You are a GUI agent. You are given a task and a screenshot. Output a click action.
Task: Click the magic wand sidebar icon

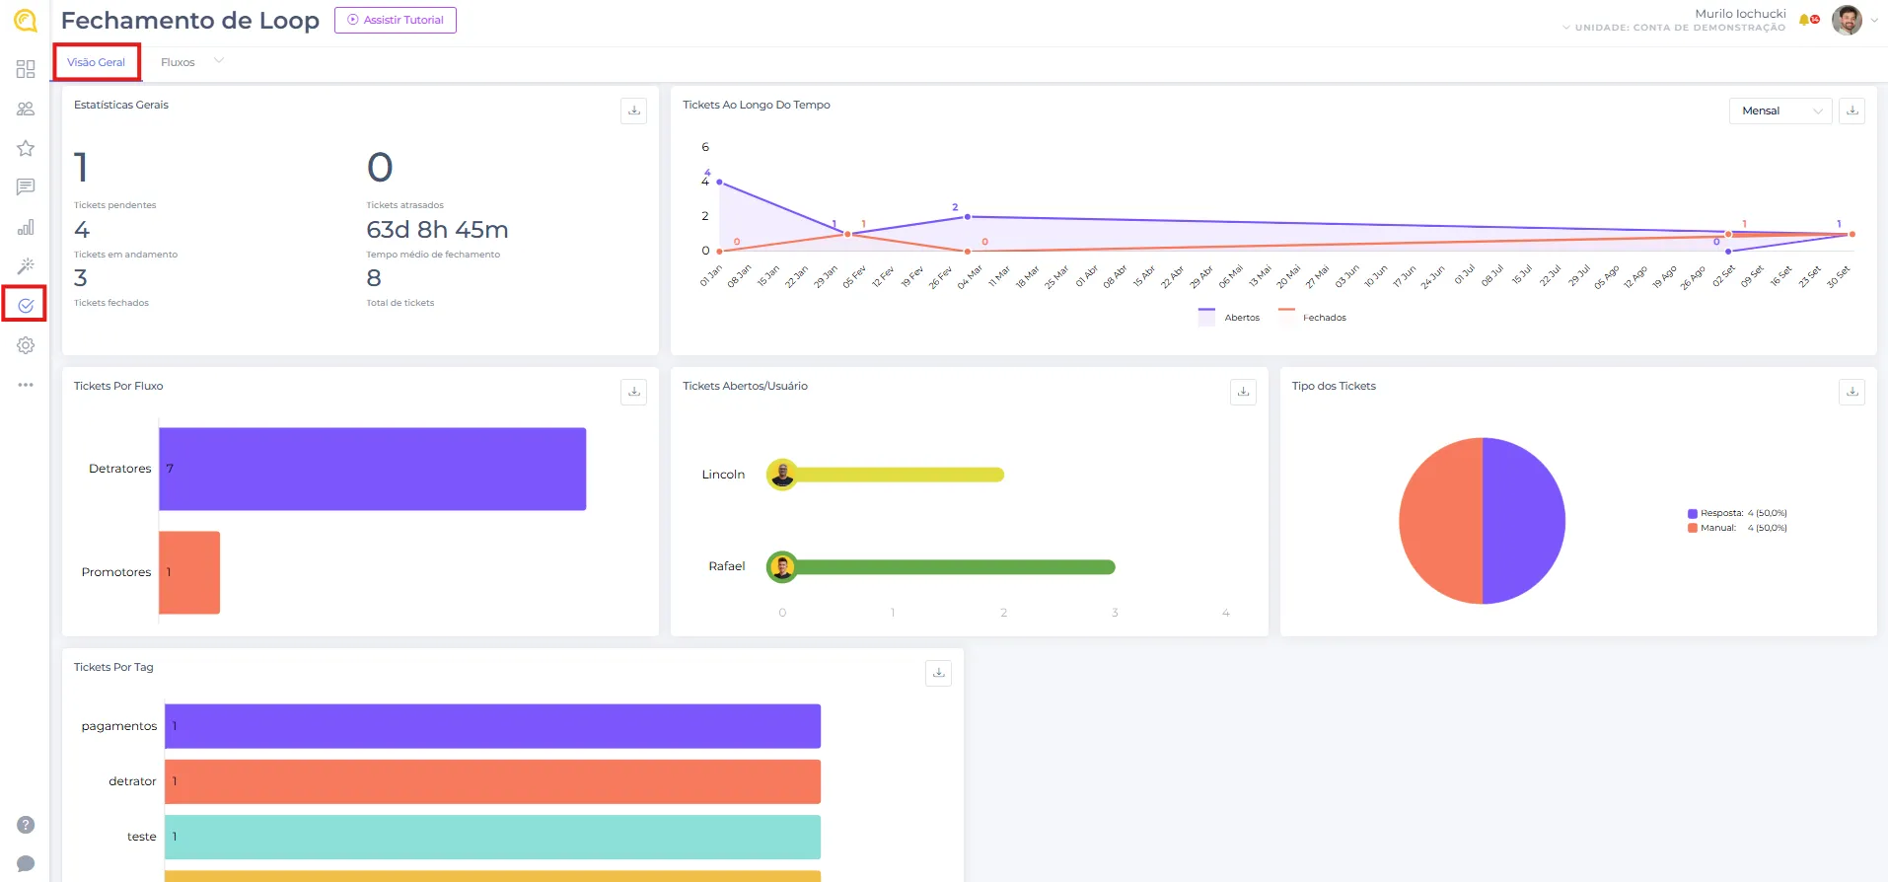click(x=26, y=265)
